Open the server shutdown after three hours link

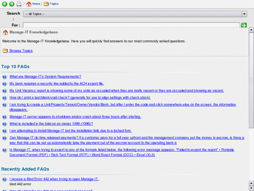pos(75,117)
